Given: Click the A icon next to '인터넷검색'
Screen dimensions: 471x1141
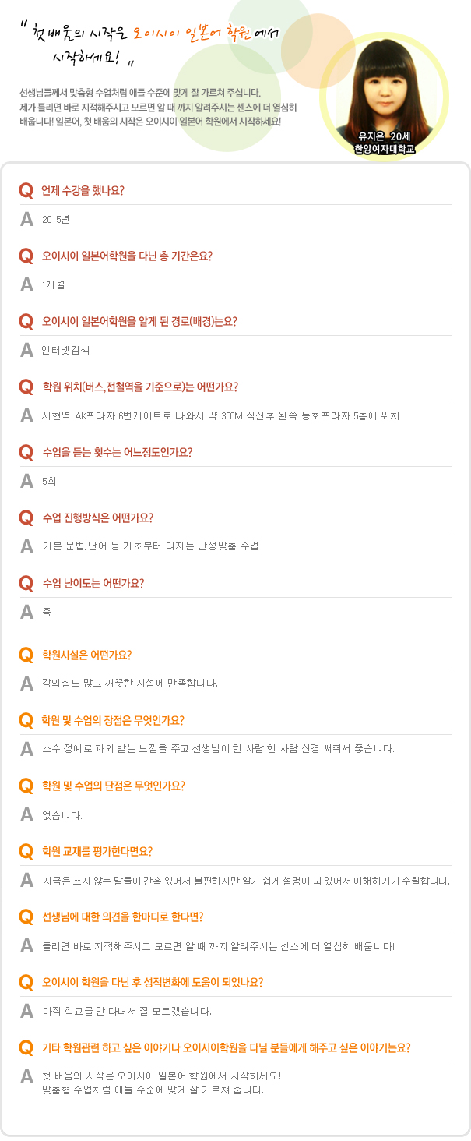Looking at the screenshot, I should pos(26,350).
